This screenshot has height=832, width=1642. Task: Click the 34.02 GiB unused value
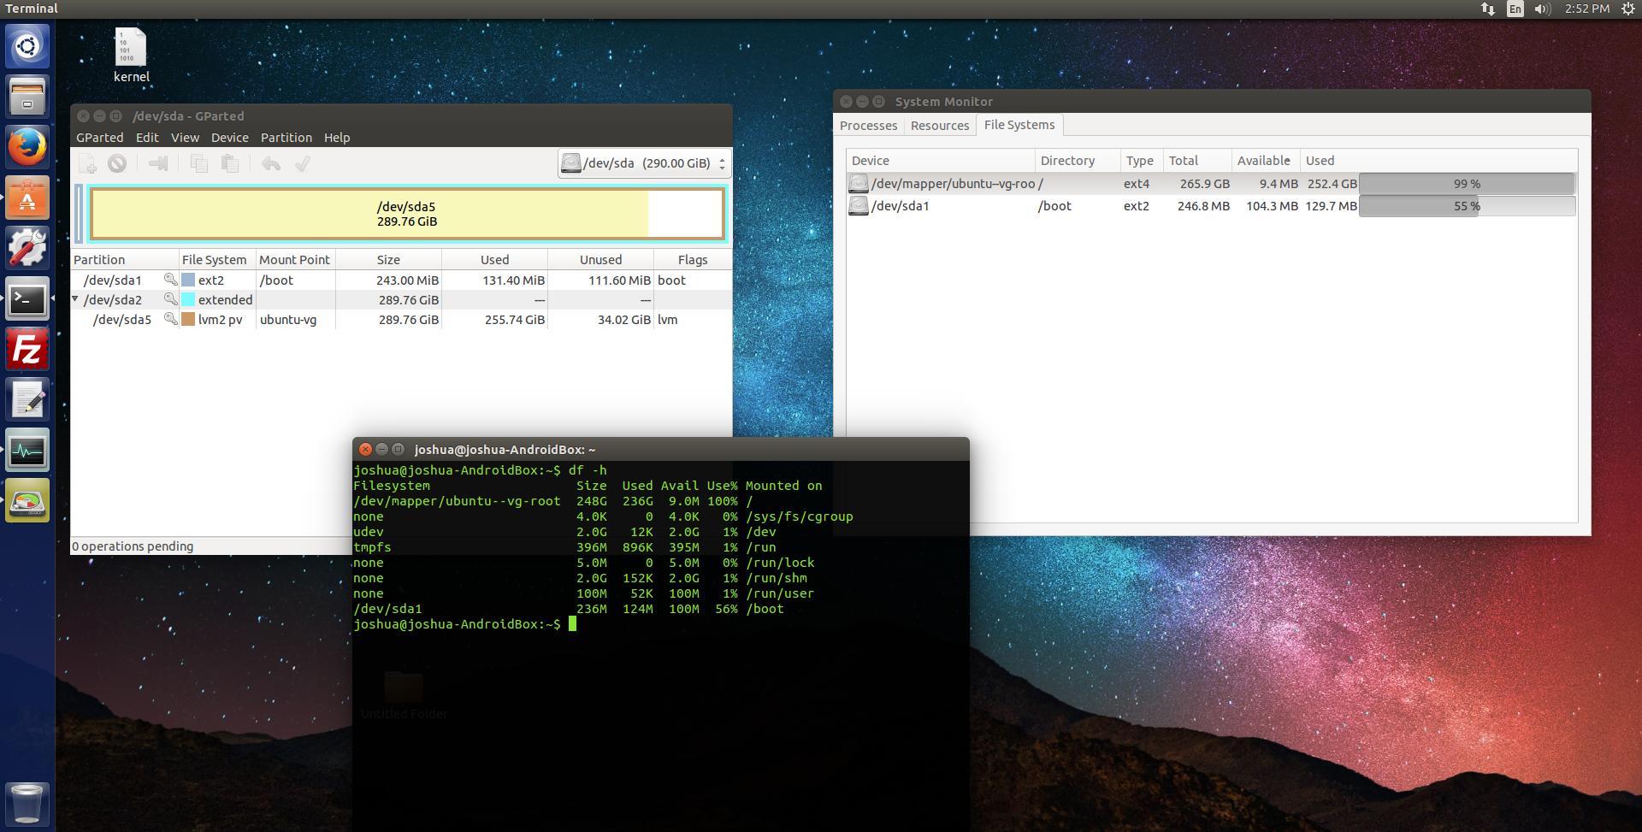pyautogui.click(x=624, y=320)
